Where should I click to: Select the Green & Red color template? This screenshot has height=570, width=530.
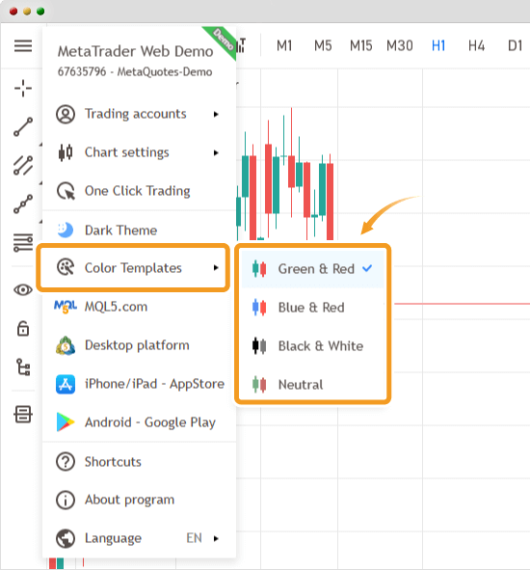[x=313, y=269]
